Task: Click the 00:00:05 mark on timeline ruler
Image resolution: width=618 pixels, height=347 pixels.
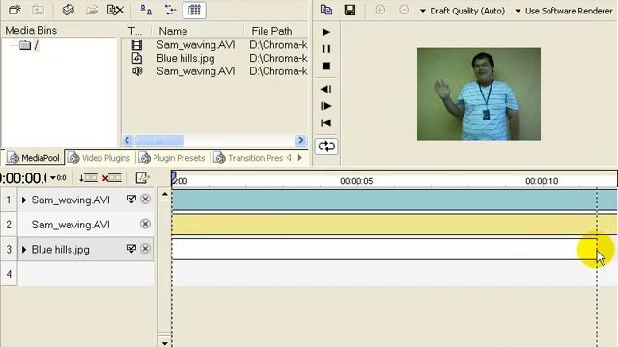Action: point(356,181)
